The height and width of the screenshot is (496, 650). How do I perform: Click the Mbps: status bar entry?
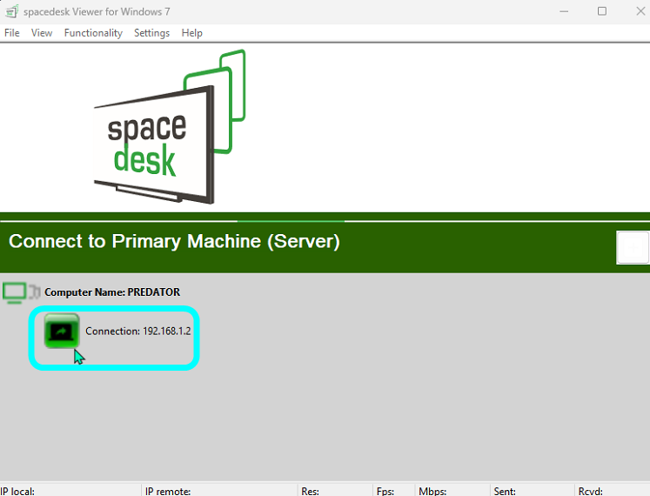[x=452, y=491]
